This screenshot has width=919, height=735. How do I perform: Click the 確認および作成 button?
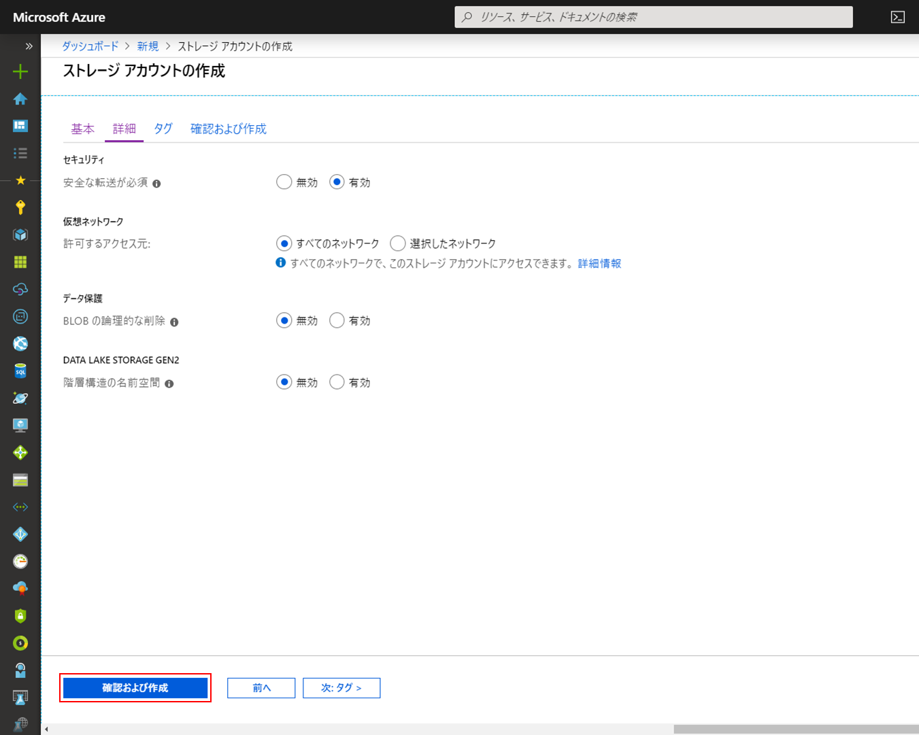(x=135, y=687)
